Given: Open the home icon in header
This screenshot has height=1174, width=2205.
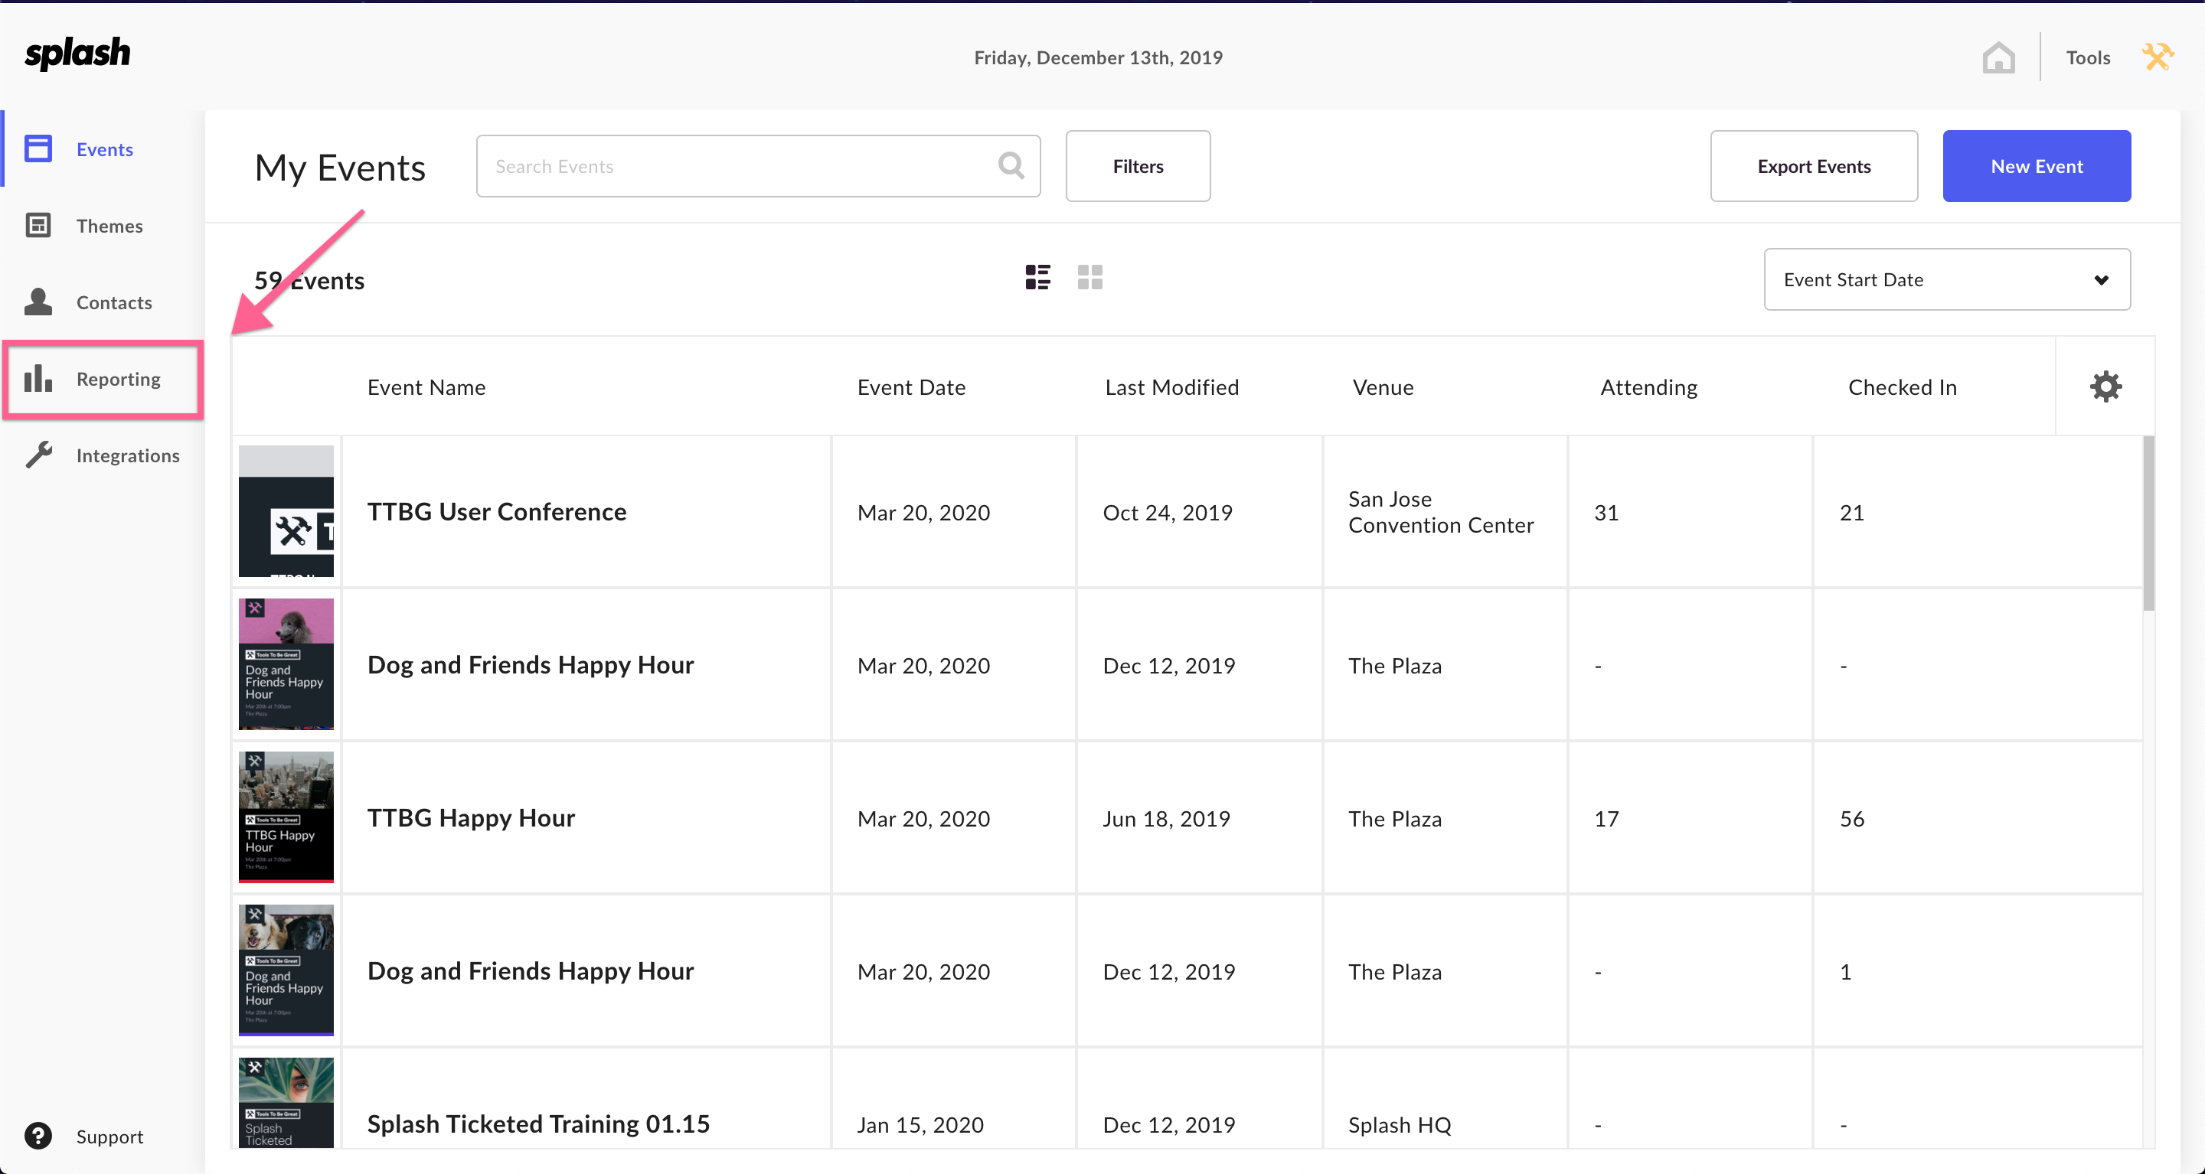Looking at the screenshot, I should point(1998,57).
